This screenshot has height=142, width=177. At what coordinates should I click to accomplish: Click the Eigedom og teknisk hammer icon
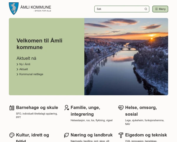121,135
